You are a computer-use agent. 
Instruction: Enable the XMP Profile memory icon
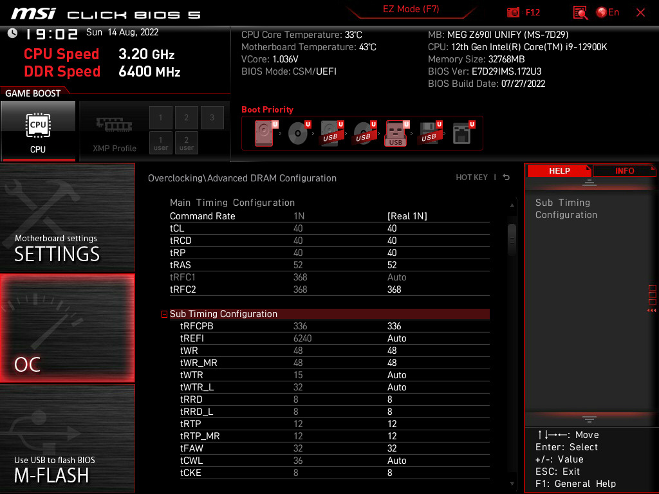[115, 125]
